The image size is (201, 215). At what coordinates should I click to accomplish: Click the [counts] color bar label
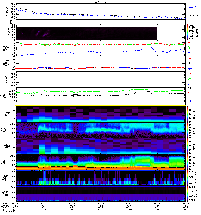tap(197, 32)
